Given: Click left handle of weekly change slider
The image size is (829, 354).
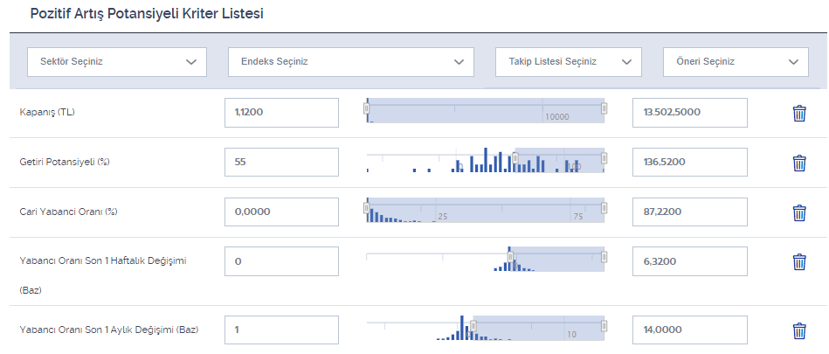Looking at the screenshot, I should 510,257.
